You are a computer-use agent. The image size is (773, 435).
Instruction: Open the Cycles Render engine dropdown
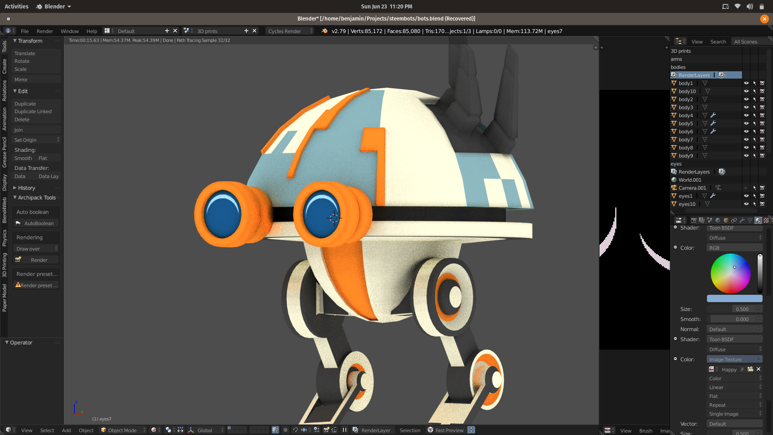[290, 31]
